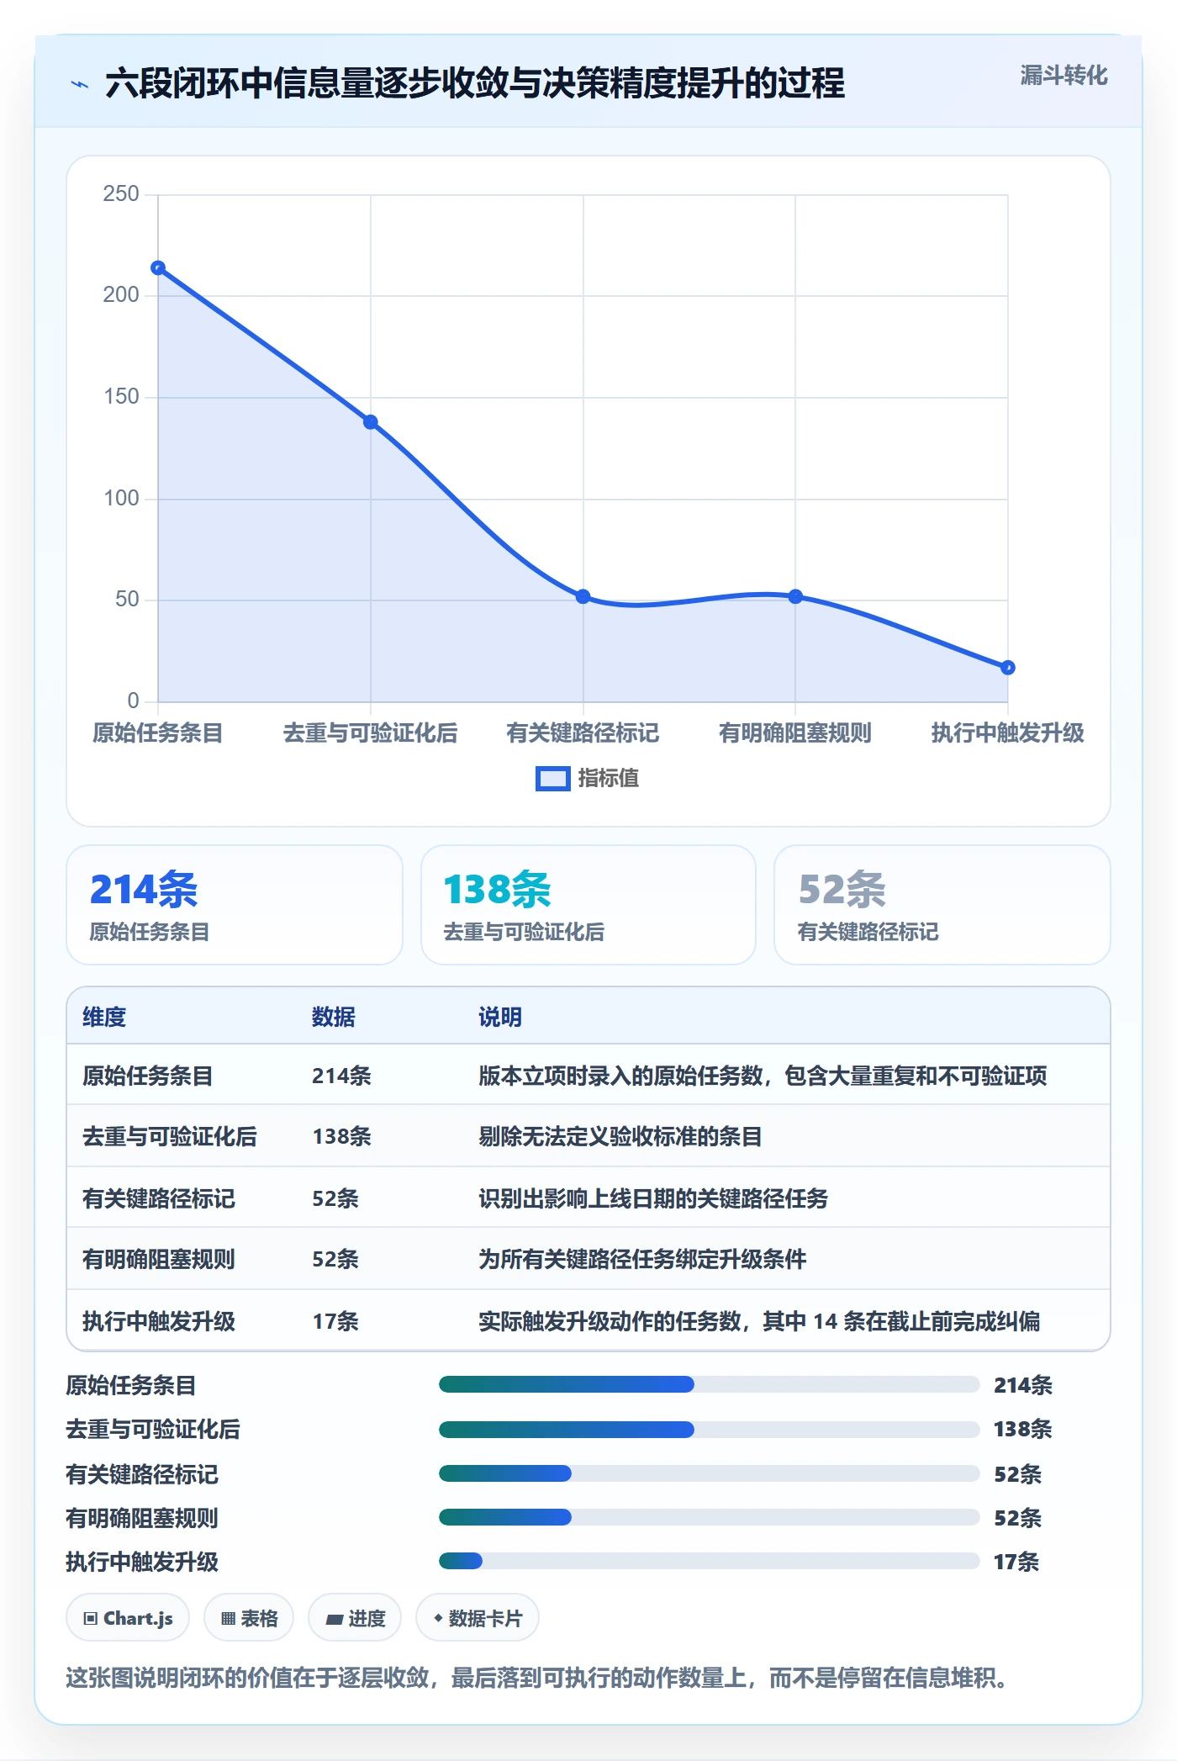Click description 剔除无法定义验收标准的条目
The image size is (1177, 1761).
(x=620, y=1136)
